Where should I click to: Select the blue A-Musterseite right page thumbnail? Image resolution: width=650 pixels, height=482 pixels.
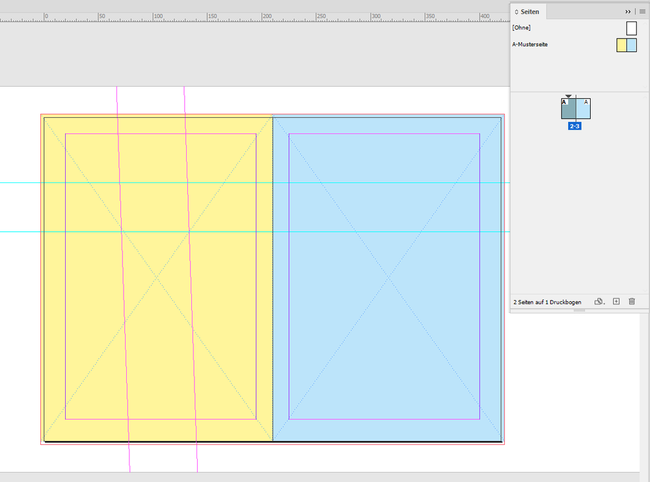(x=632, y=45)
